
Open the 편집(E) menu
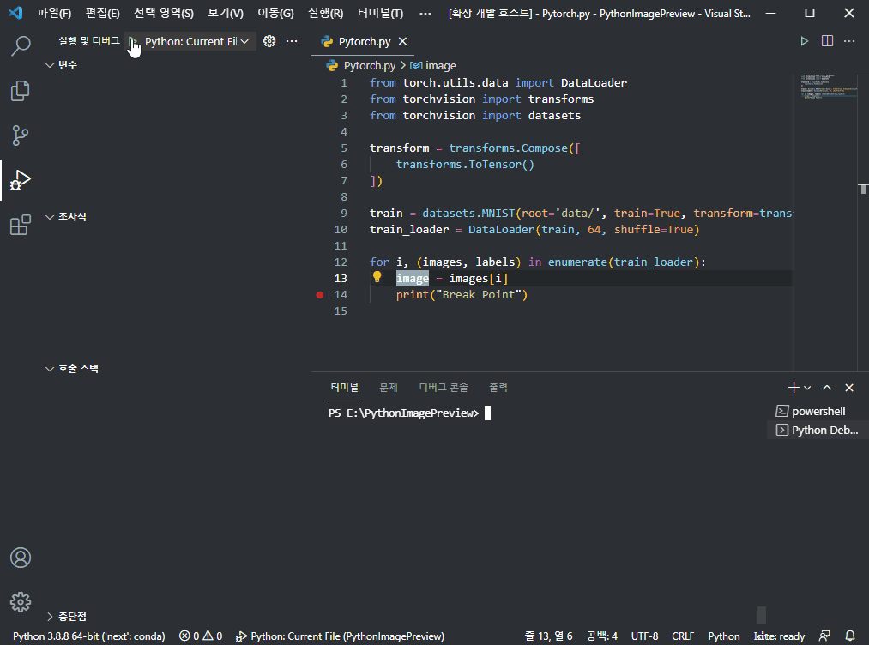(103, 14)
